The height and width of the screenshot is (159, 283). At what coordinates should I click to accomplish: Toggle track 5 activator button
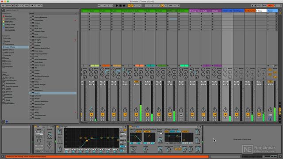[103, 114]
